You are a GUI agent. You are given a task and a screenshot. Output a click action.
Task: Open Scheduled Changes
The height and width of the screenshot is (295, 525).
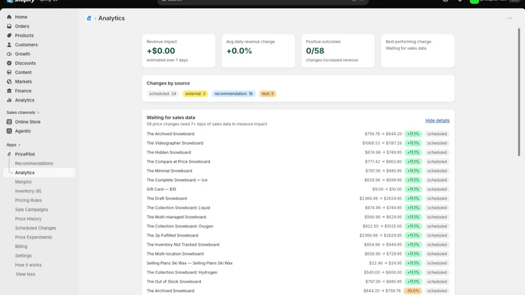coord(35,227)
